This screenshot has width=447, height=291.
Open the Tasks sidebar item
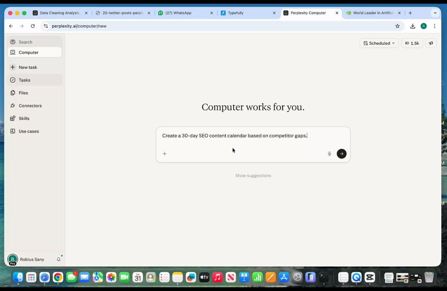click(24, 80)
